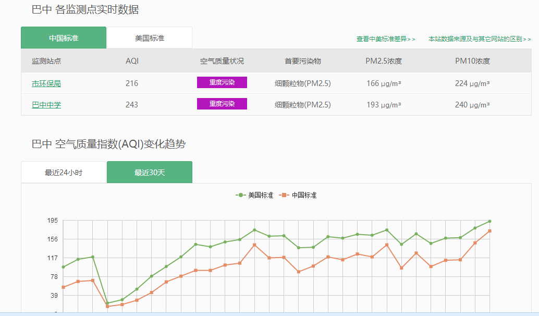The width and height of the screenshot is (539, 316).
Task: Select the 最近24小时 chart tab
Action: (x=64, y=173)
